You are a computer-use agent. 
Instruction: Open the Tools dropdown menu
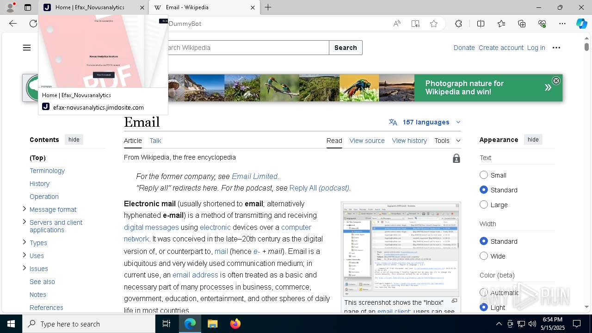447,141
